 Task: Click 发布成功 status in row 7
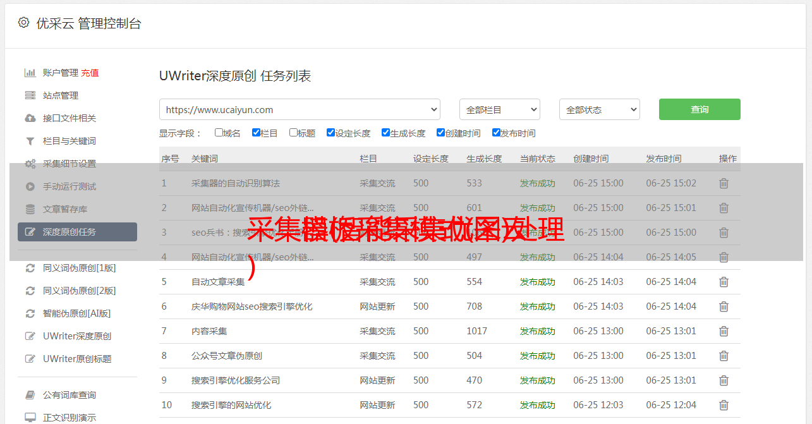[x=538, y=331]
